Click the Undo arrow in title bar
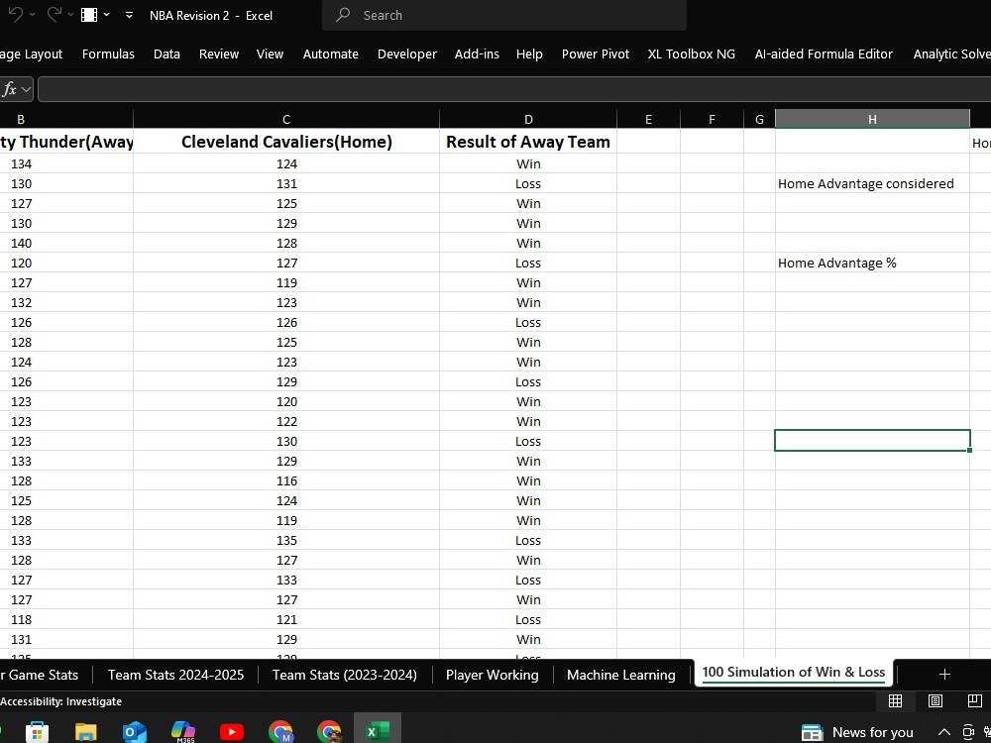 tap(15, 15)
